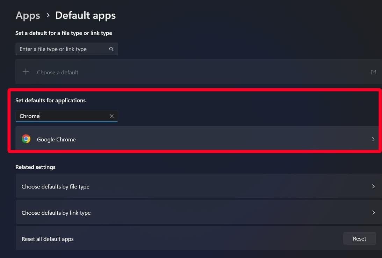Navigate back using the Apps breadcrumb

tap(28, 15)
